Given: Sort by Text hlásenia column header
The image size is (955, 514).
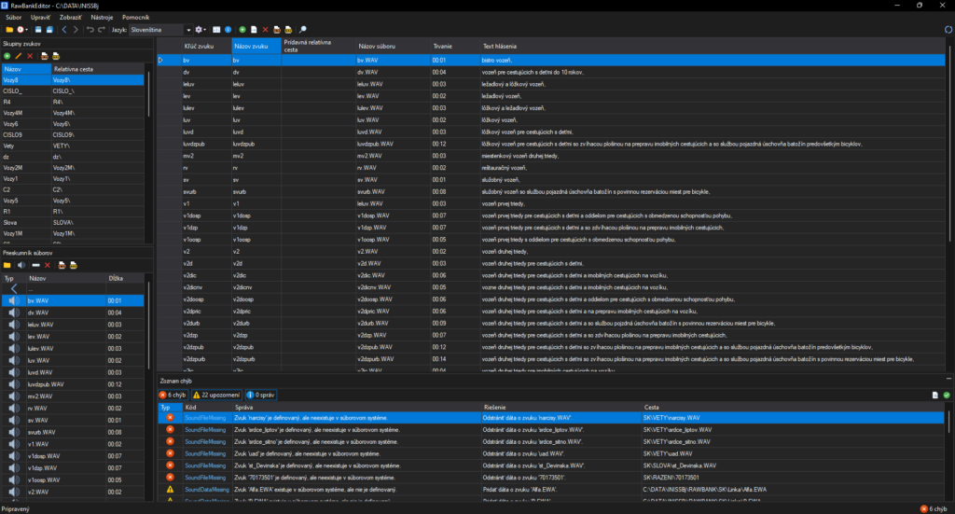Looking at the screenshot, I should 713,47.
